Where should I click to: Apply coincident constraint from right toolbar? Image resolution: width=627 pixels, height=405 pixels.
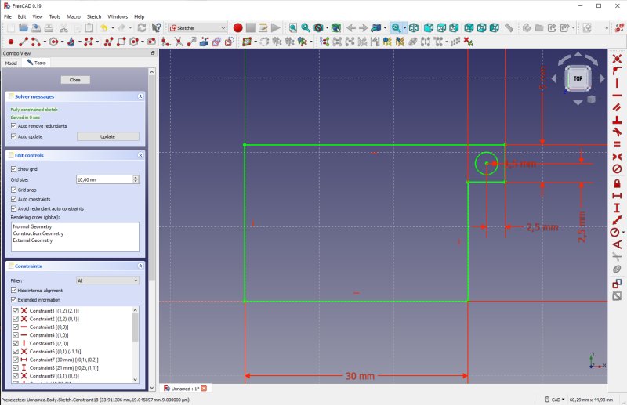[617, 60]
